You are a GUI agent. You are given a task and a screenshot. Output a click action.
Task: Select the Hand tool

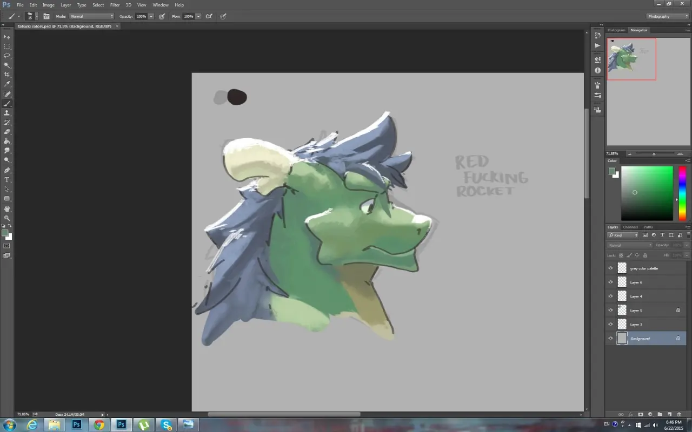pos(7,208)
